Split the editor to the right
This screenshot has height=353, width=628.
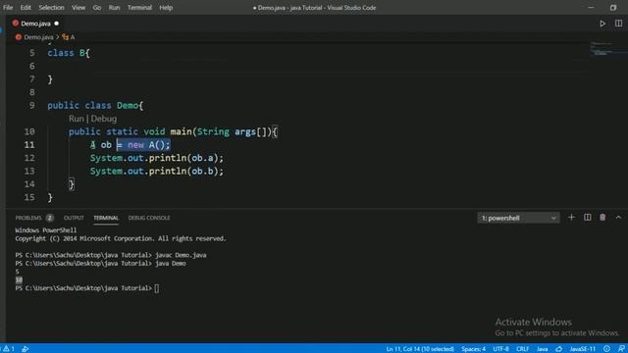[618, 24]
